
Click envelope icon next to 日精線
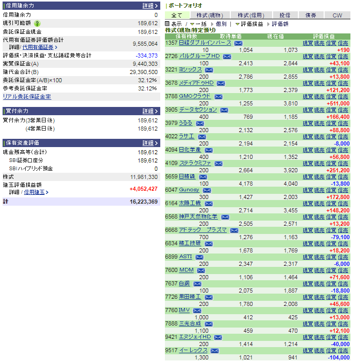click(x=203, y=177)
